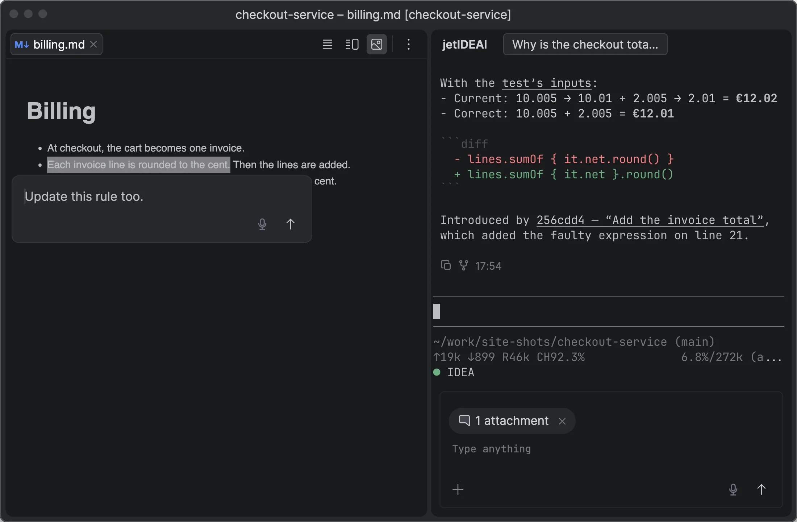The height and width of the screenshot is (522, 797).
Task: Open the 1 attachment chip
Action: 512,421
